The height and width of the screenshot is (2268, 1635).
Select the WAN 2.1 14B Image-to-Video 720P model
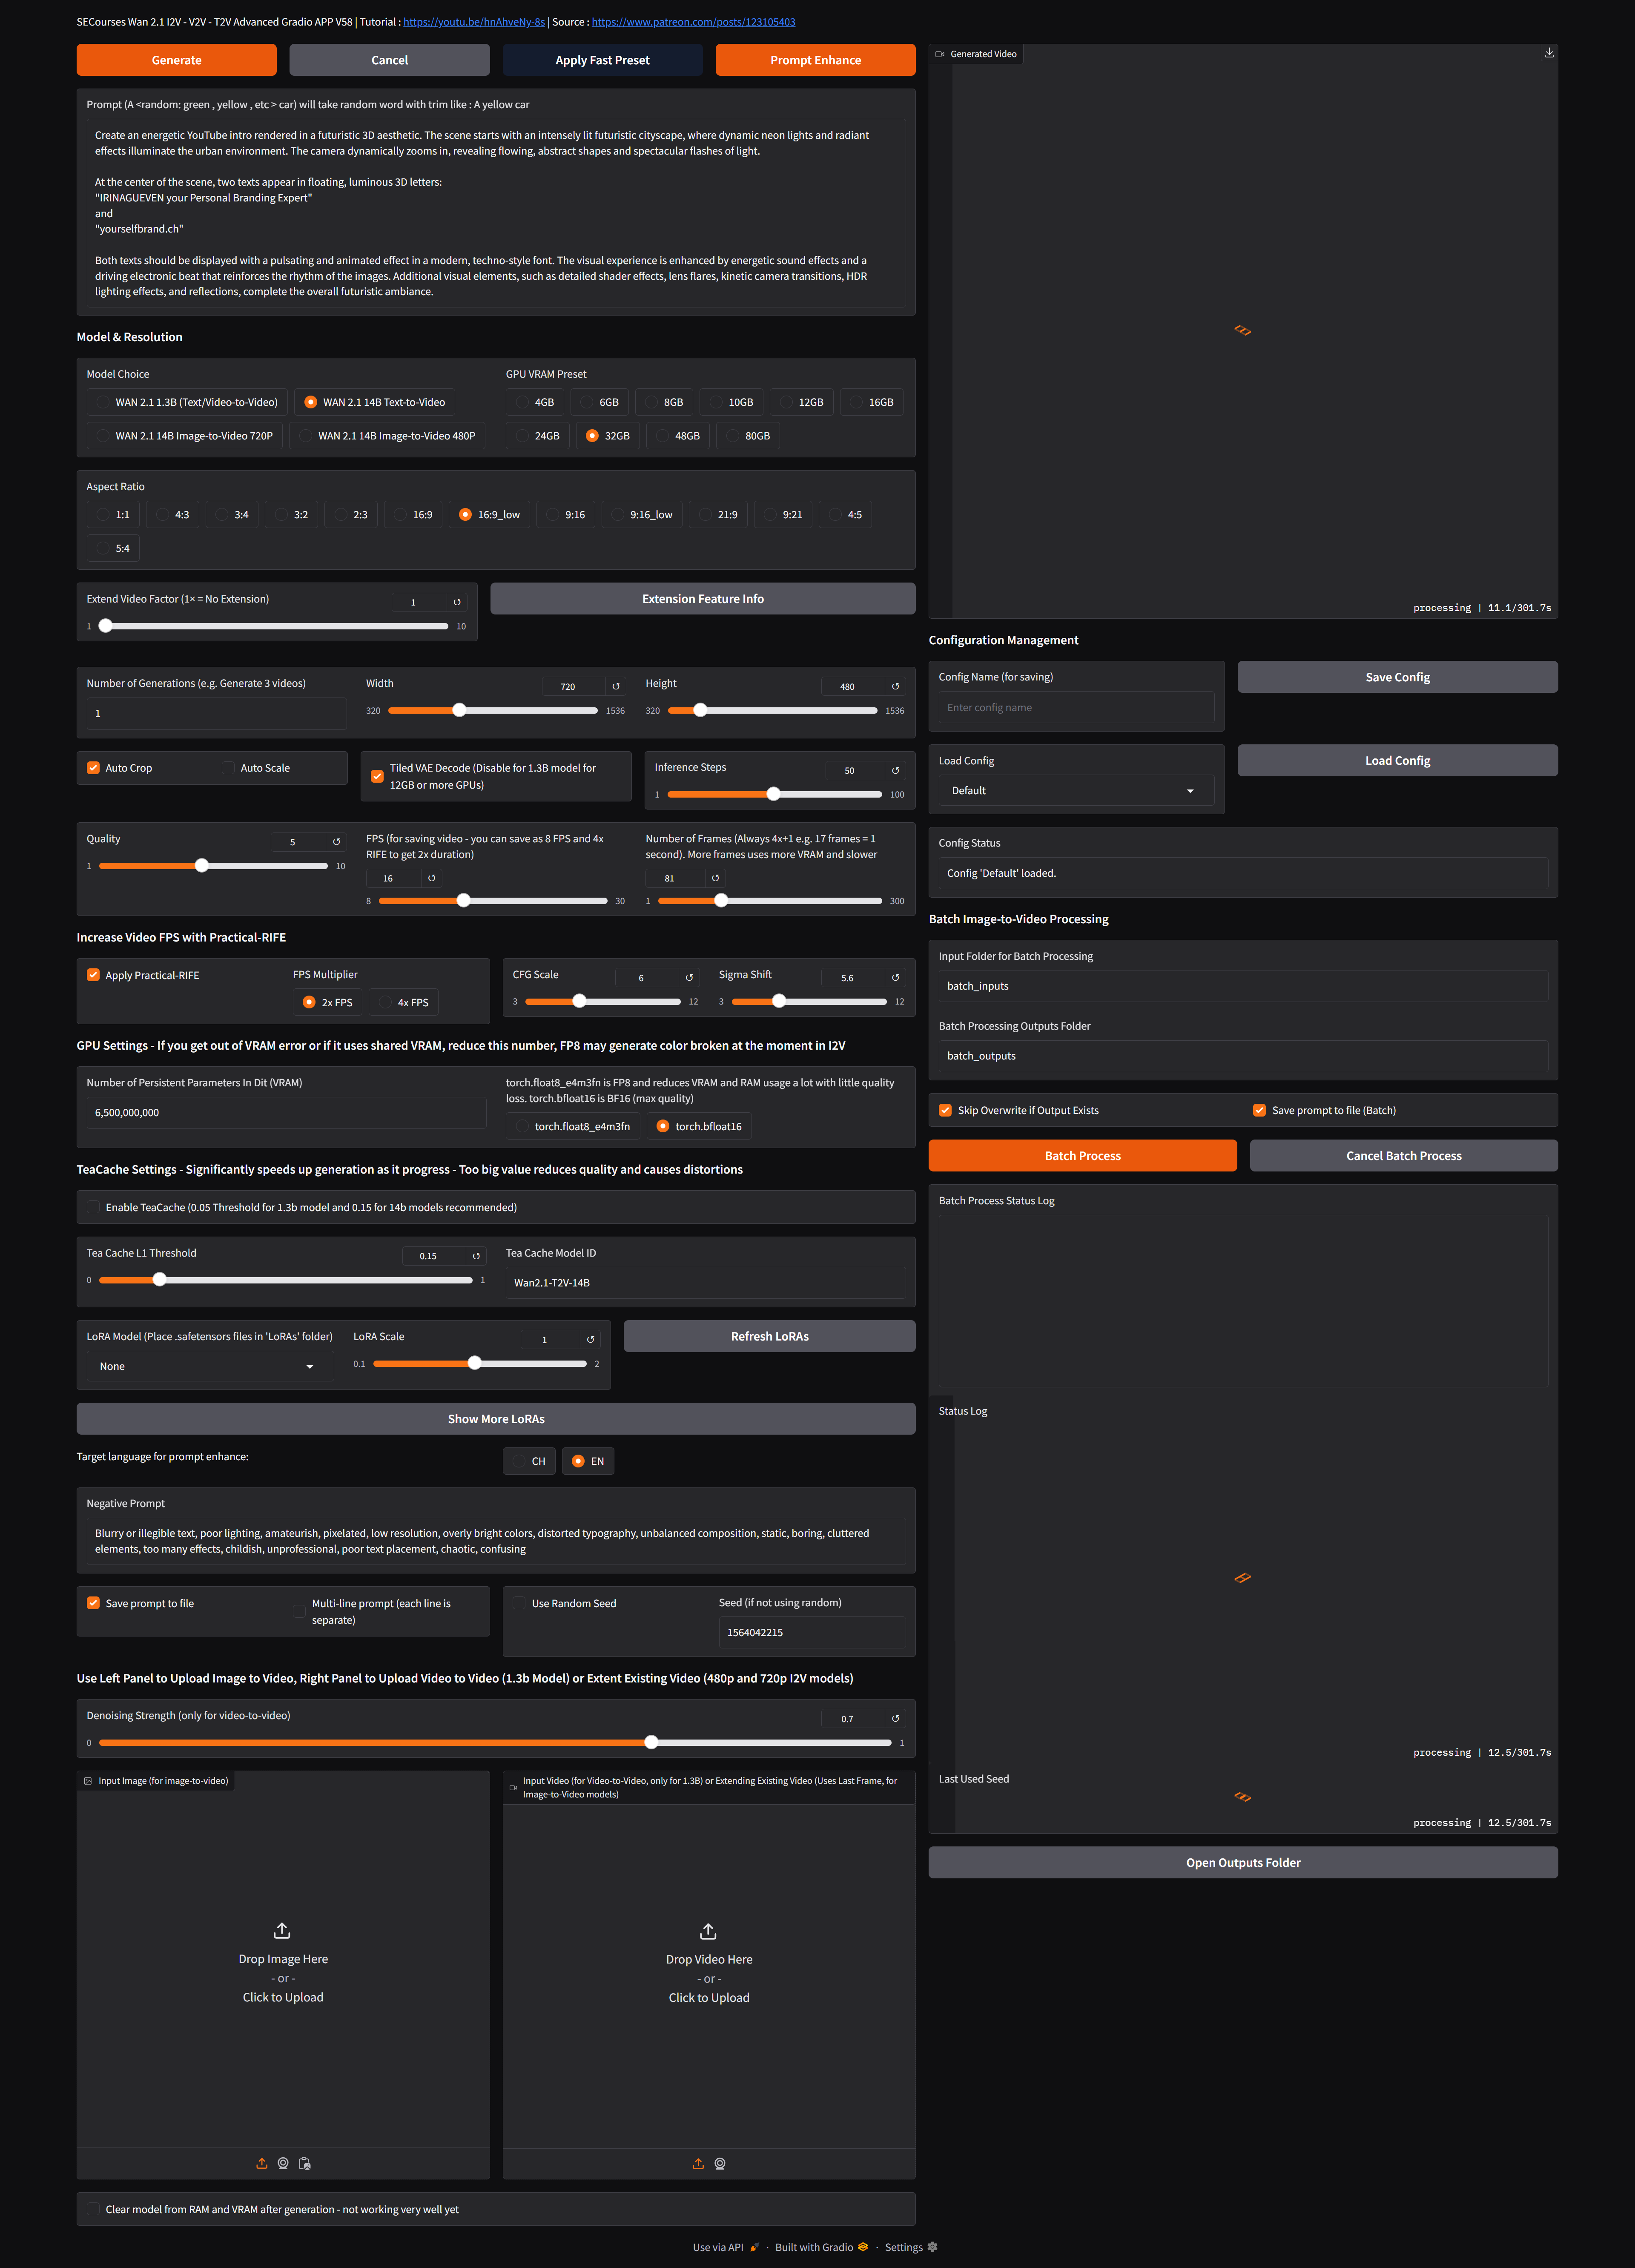(103, 435)
